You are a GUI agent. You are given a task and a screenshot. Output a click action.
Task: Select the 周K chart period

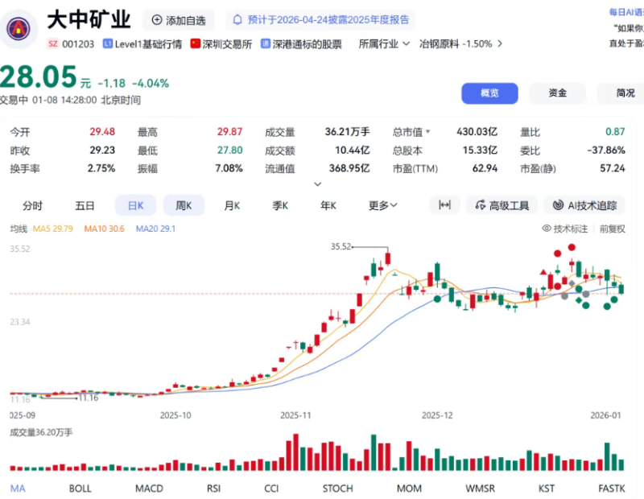pyautogui.click(x=184, y=205)
